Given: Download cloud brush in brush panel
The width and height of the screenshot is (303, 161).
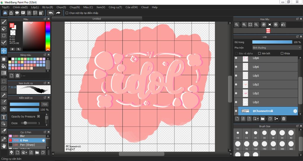Looking at the screenshot, I should [12, 152].
